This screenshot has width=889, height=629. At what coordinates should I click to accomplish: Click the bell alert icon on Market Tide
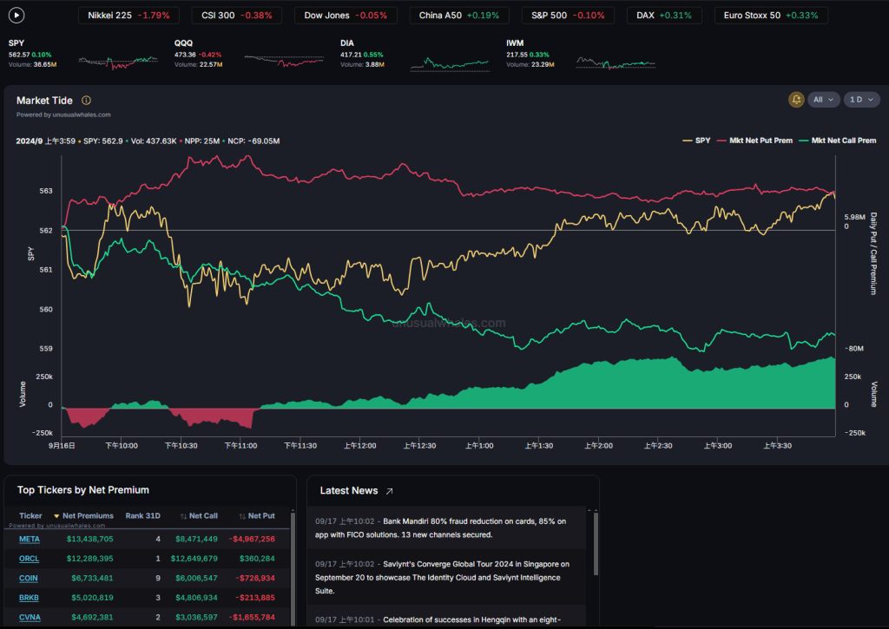click(796, 100)
